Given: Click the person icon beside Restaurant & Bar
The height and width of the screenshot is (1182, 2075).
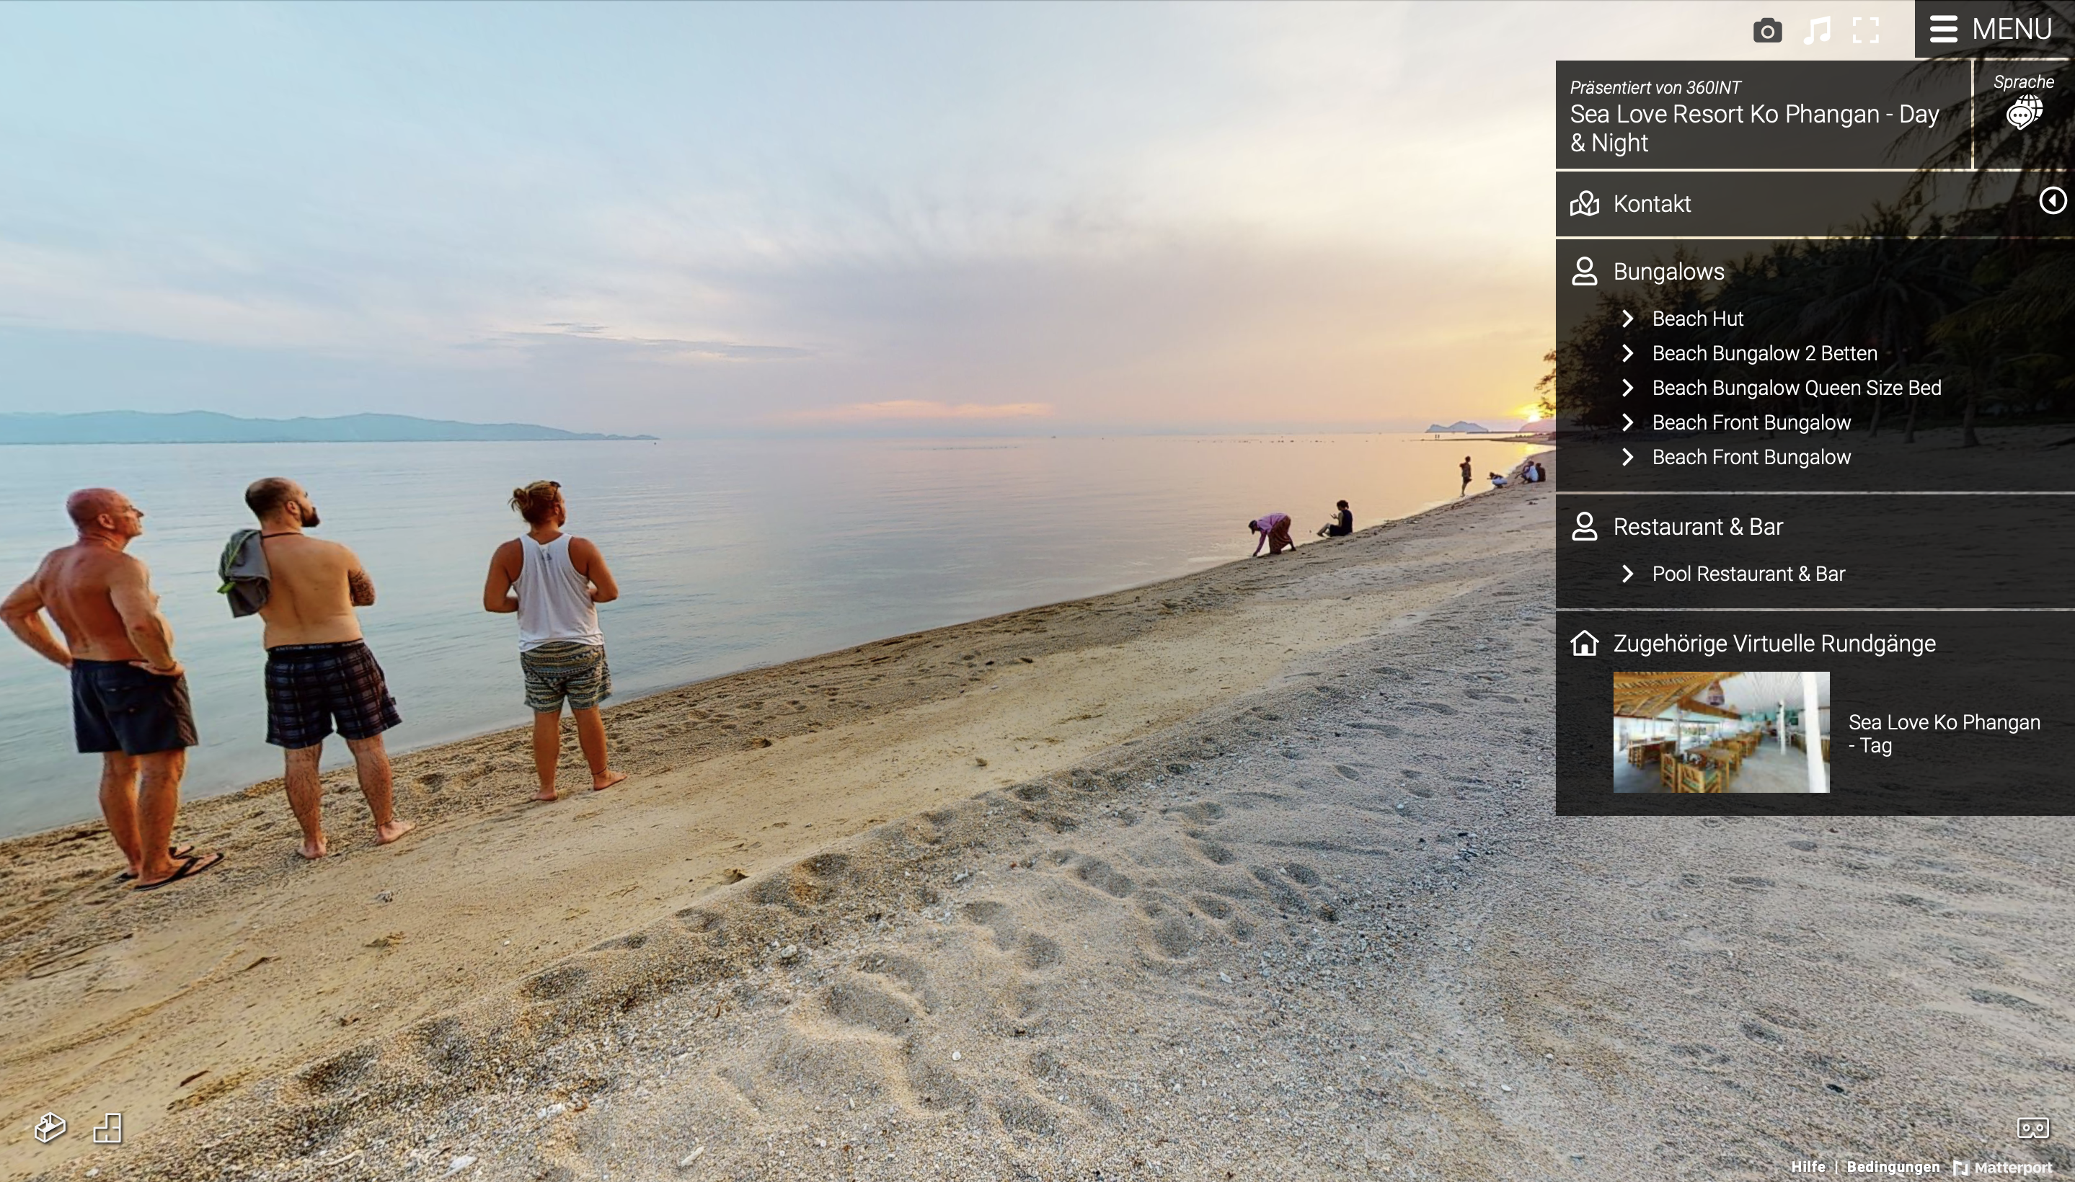Looking at the screenshot, I should 1585,526.
